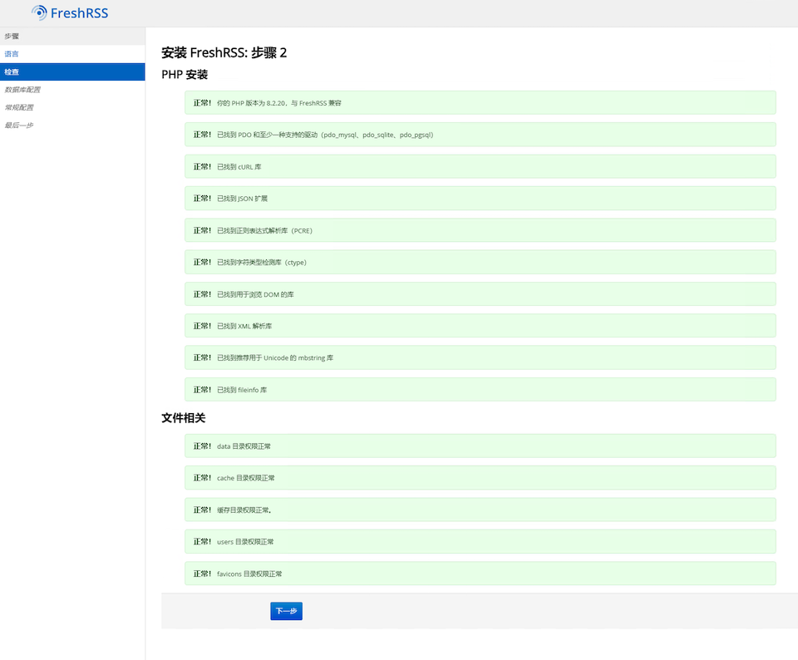
Task: Click the PHP 安装 section heading
Action: [x=185, y=75]
